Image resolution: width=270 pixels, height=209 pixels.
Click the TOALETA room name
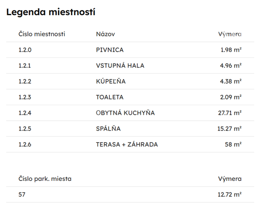click(110, 97)
